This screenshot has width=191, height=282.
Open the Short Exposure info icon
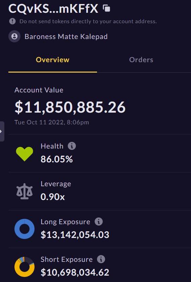(x=101, y=259)
